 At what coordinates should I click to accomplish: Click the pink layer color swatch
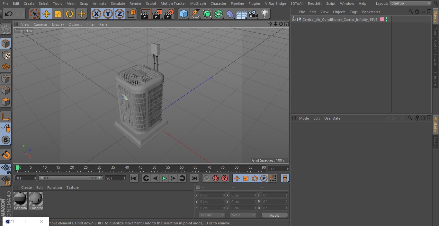pyautogui.click(x=382, y=20)
